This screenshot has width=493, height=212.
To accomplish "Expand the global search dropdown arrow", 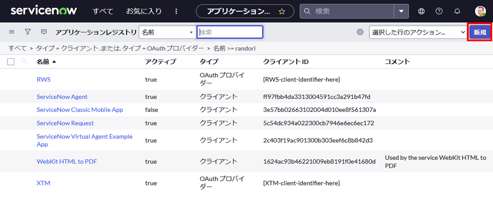I will (x=401, y=11).
